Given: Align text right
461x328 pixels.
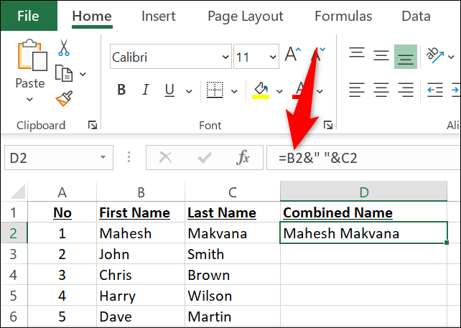Looking at the screenshot, I should tap(406, 90).
